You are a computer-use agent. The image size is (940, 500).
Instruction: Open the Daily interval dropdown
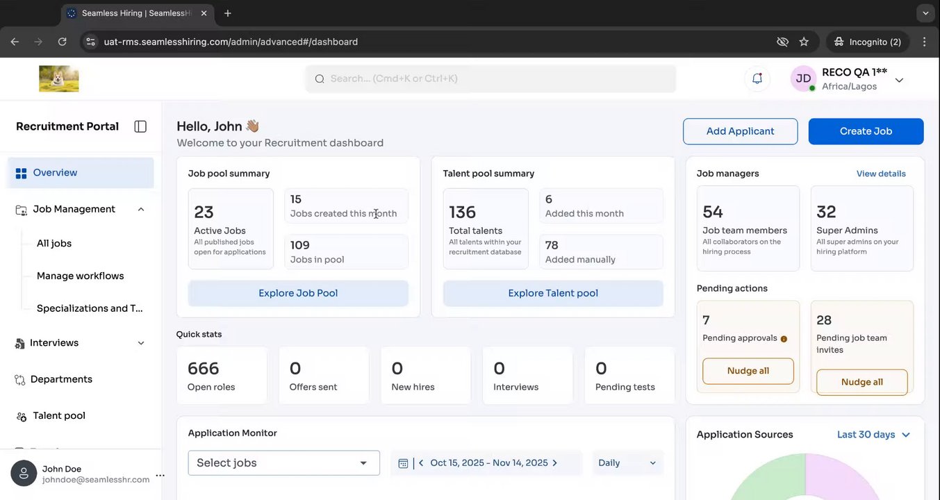[x=627, y=463]
